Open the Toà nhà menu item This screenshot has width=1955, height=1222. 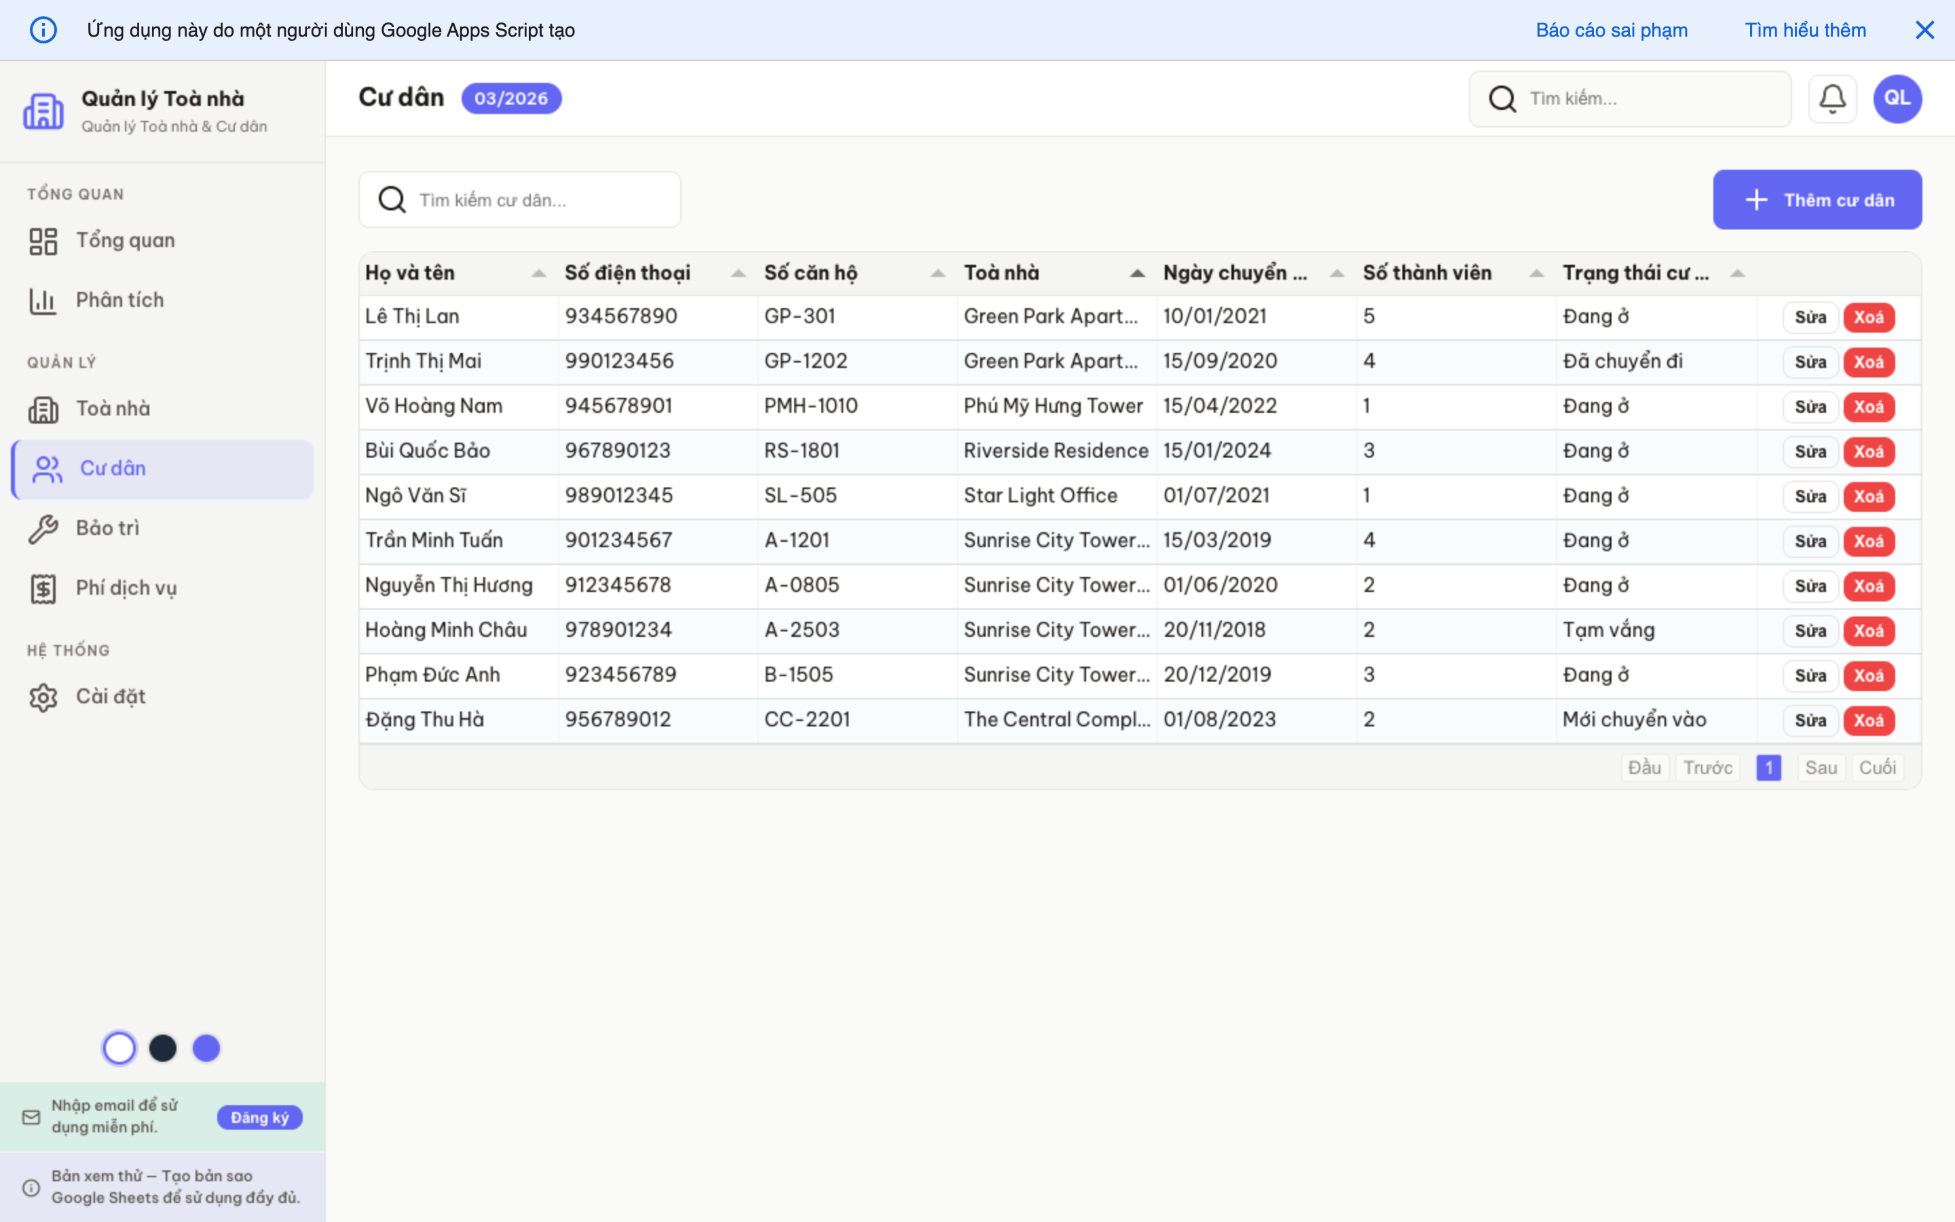coord(113,409)
